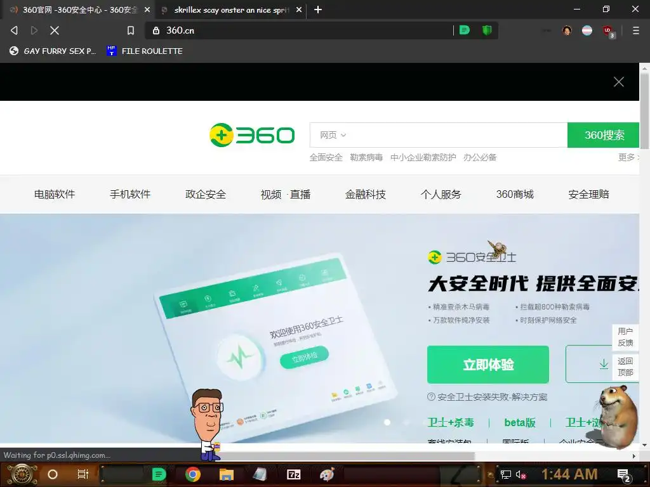Open the notification center icon
650x487 pixels.
pyautogui.click(x=623, y=476)
